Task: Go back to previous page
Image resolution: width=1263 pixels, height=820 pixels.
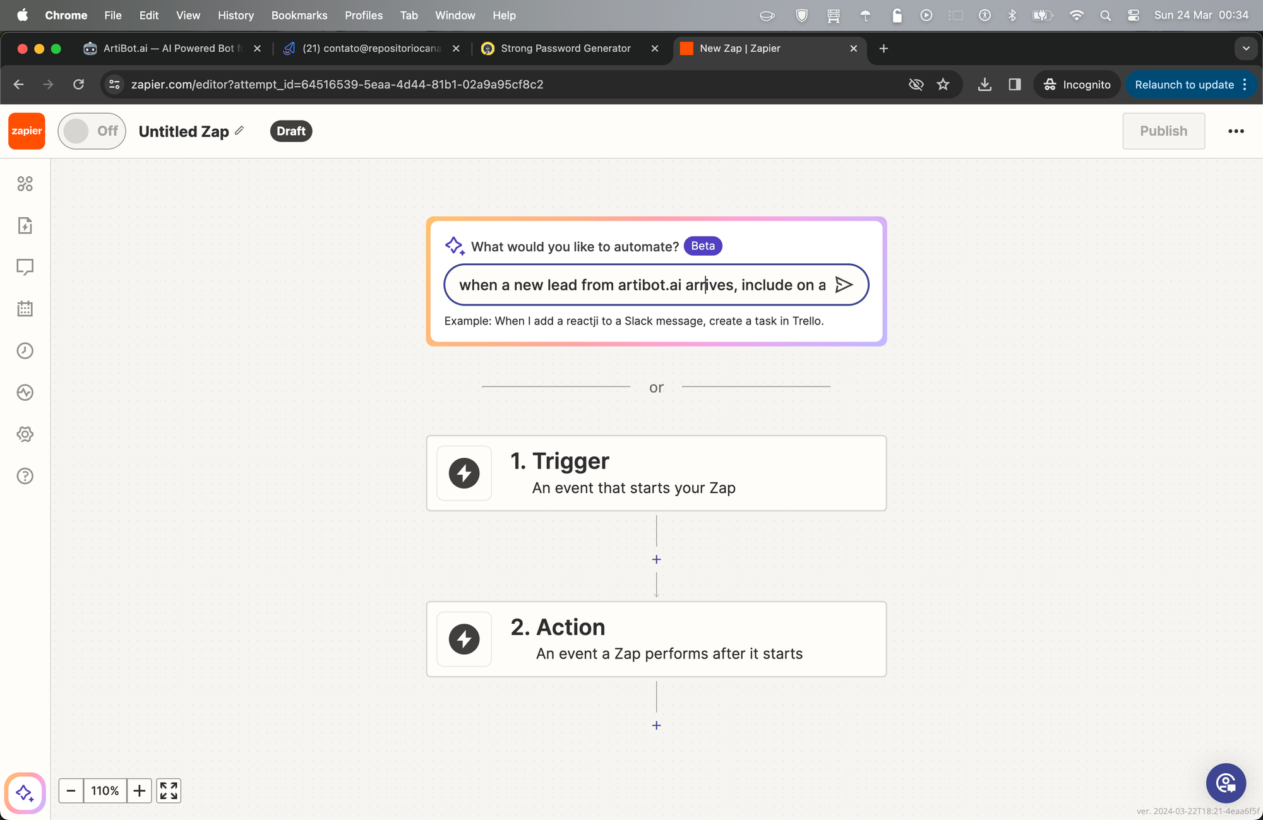Action: (x=18, y=85)
